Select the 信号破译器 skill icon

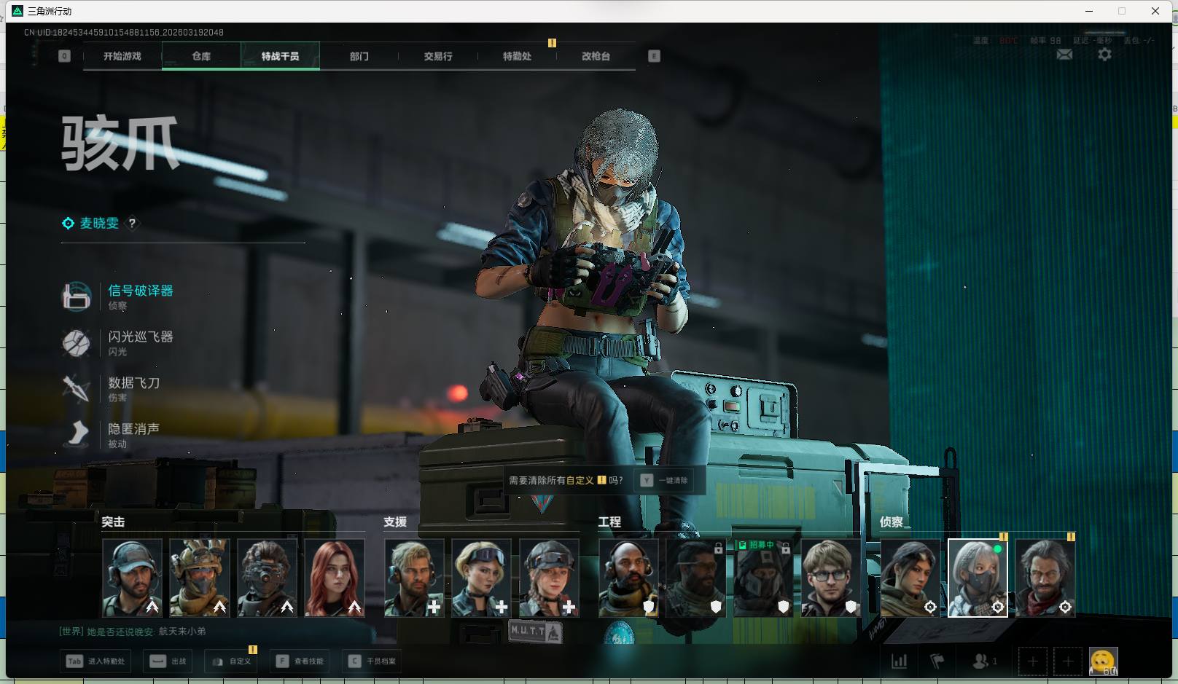tap(77, 296)
